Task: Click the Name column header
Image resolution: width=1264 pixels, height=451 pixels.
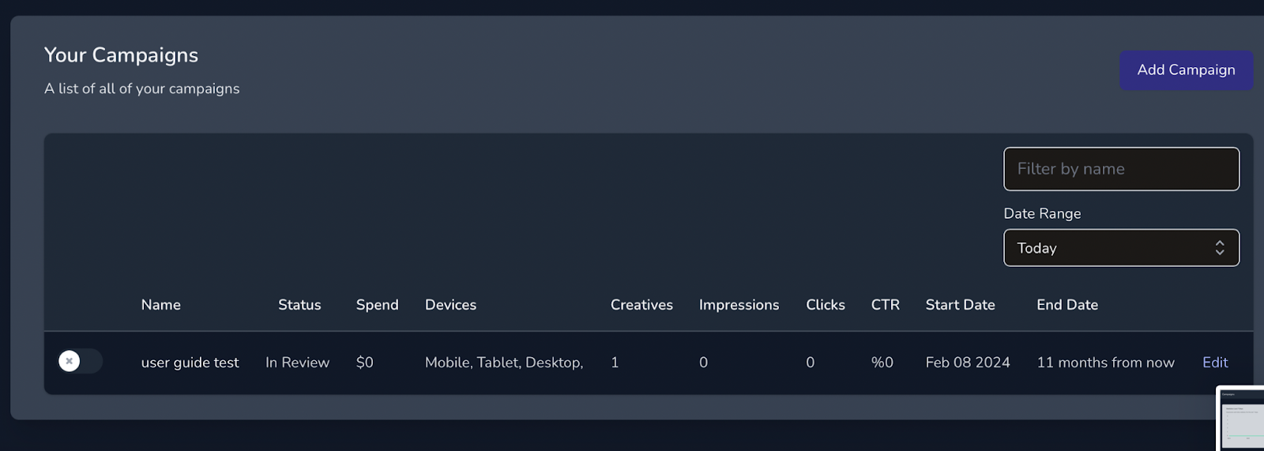Action: click(161, 305)
